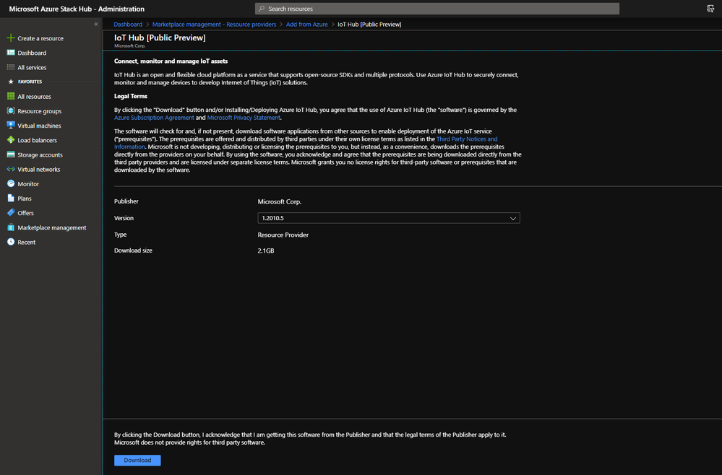Select the Plans document icon
This screenshot has height=475, width=722.
11,199
